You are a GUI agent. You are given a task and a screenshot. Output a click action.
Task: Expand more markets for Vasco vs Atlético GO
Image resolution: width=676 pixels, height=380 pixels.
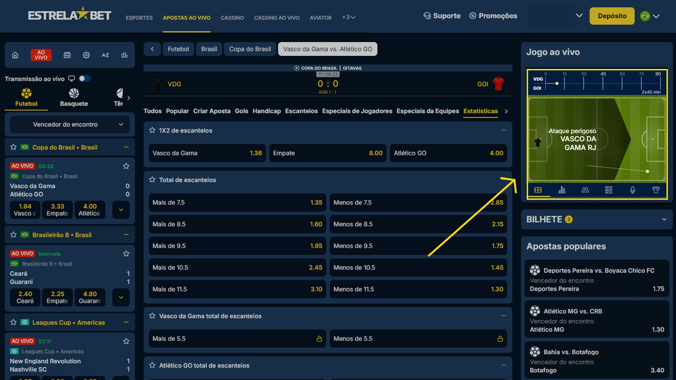[121, 210]
